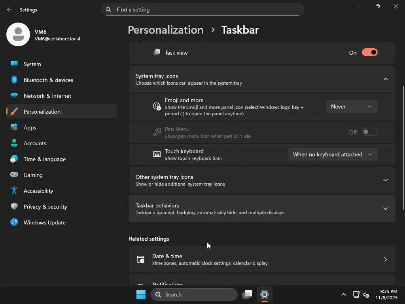Click the Personalization breadcrumb link
The width and height of the screenshot is (405, 304).
tap(165, 30)
